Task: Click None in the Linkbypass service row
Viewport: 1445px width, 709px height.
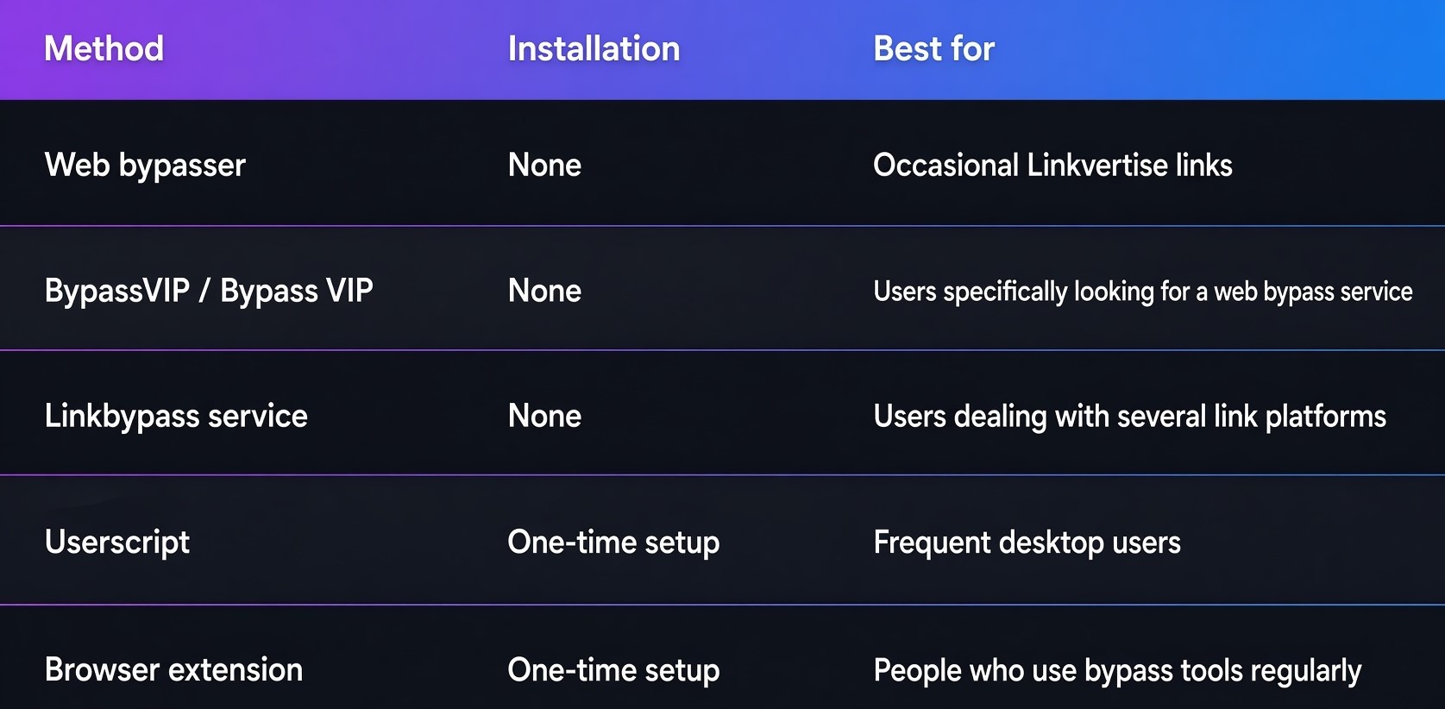Action: tap(544, 416)
